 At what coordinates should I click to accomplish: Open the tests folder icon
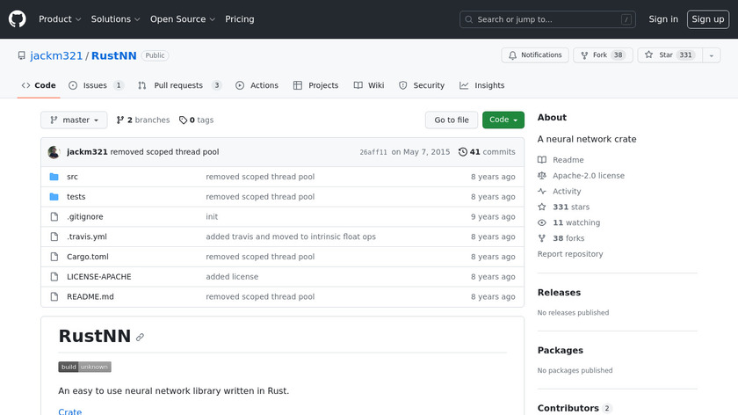click(x=54, y=196)
